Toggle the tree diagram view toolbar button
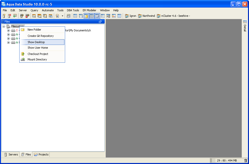Viewport: 249px width, 164px height. click(108, 16)
